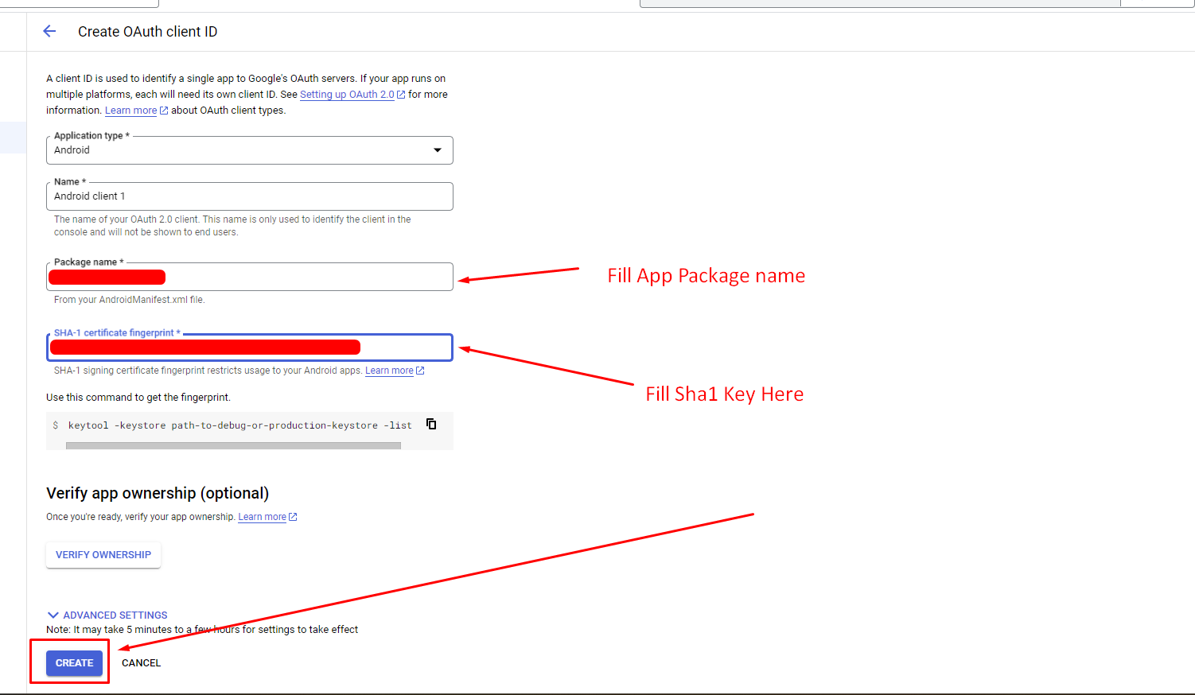Open the Application type dropdown
Screen dimensions: 1195x695
pos(249,150)
